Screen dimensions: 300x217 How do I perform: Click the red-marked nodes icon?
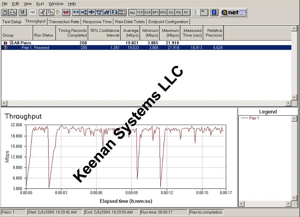point(99,13)
